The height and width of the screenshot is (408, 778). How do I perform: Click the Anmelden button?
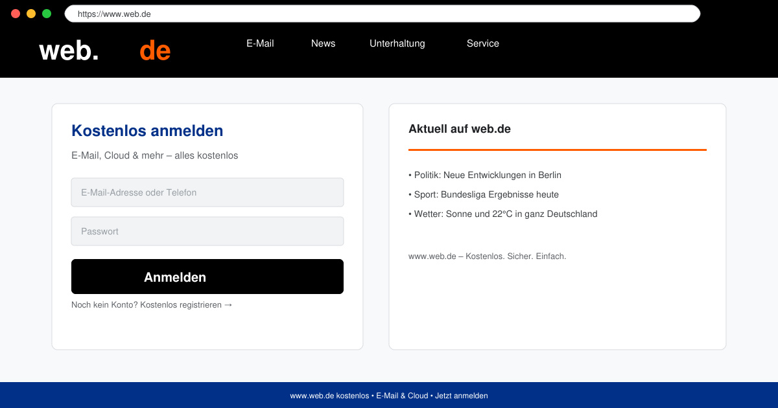click(207, 277)
